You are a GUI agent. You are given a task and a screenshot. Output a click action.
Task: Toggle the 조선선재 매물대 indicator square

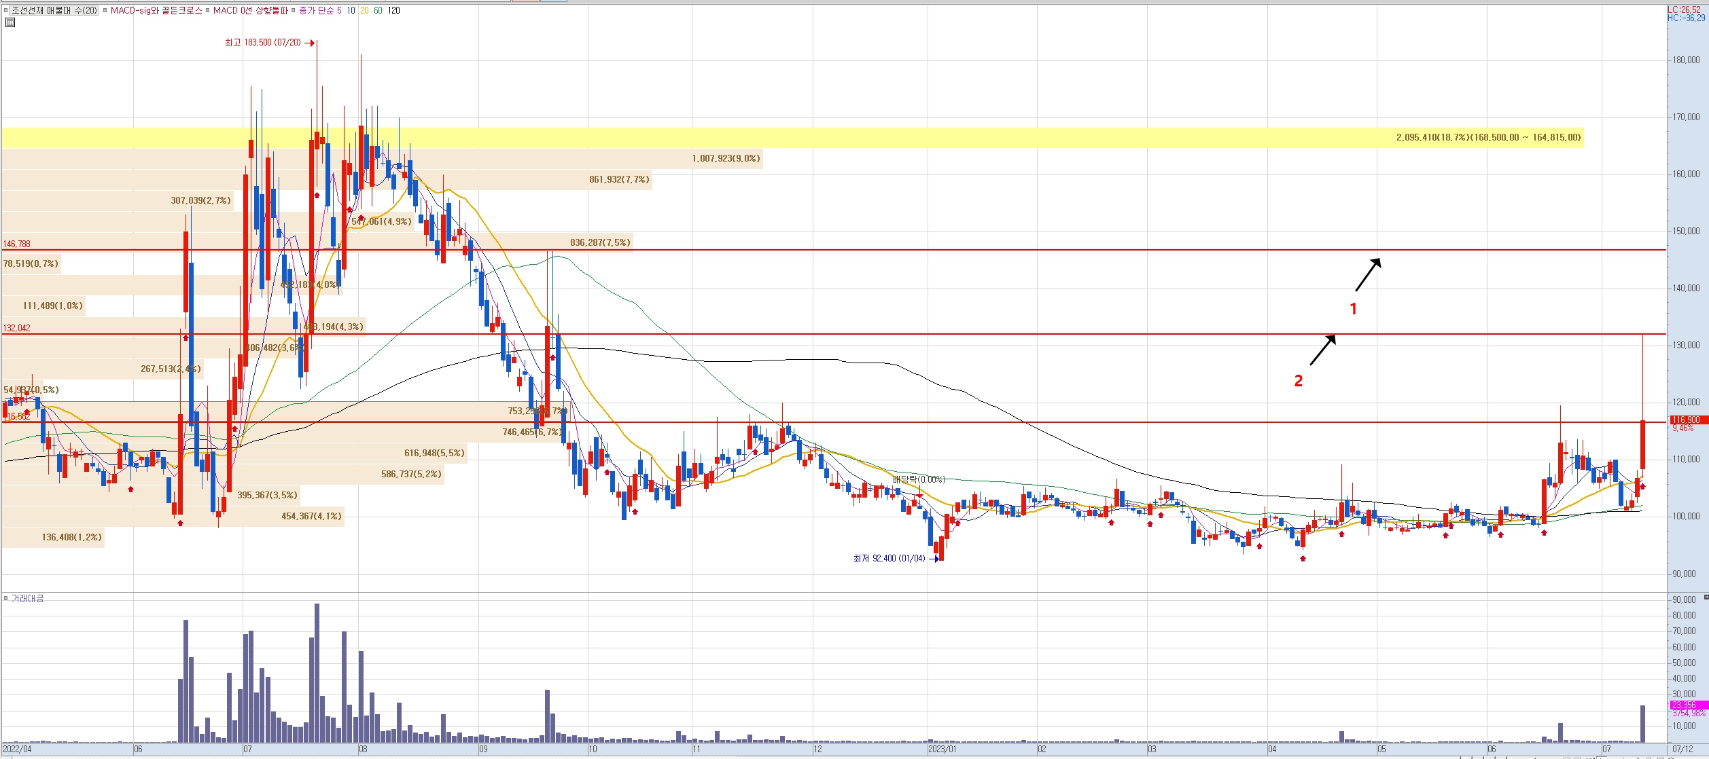6,10
